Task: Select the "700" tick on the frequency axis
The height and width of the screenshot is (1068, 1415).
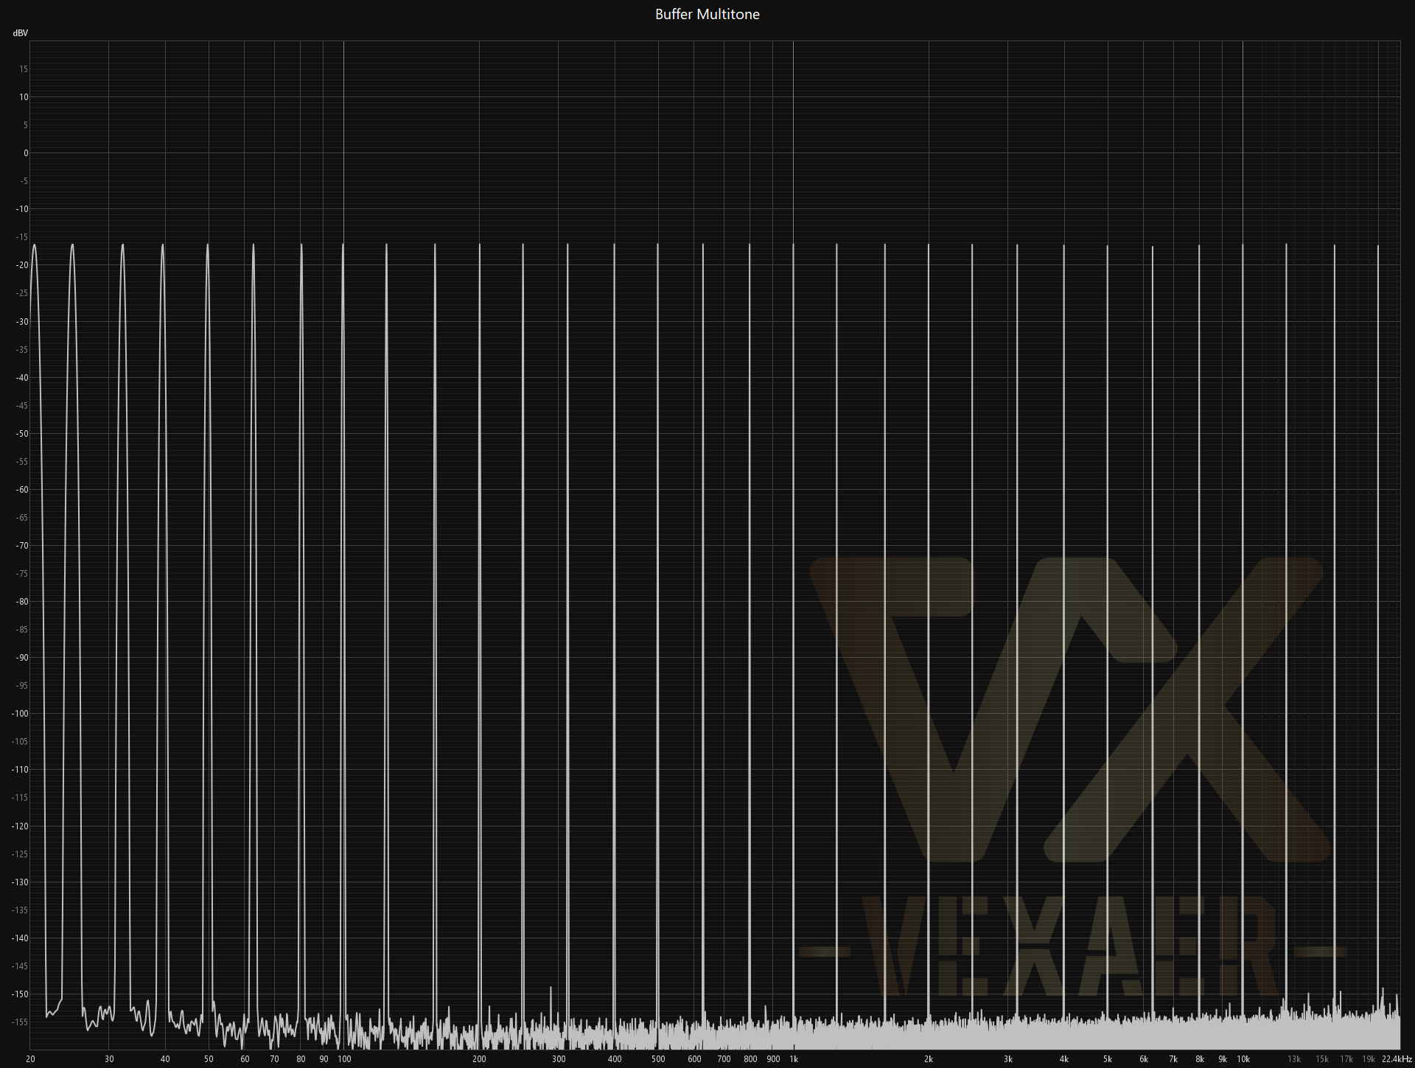Action: click(724, 1059)
